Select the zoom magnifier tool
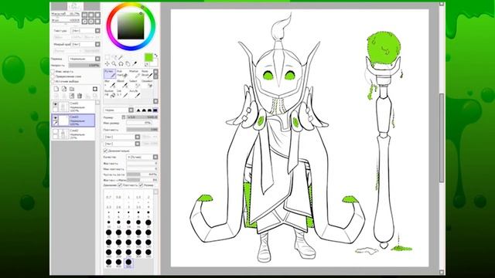Screen dimensions: 495x278 (114, 63)
